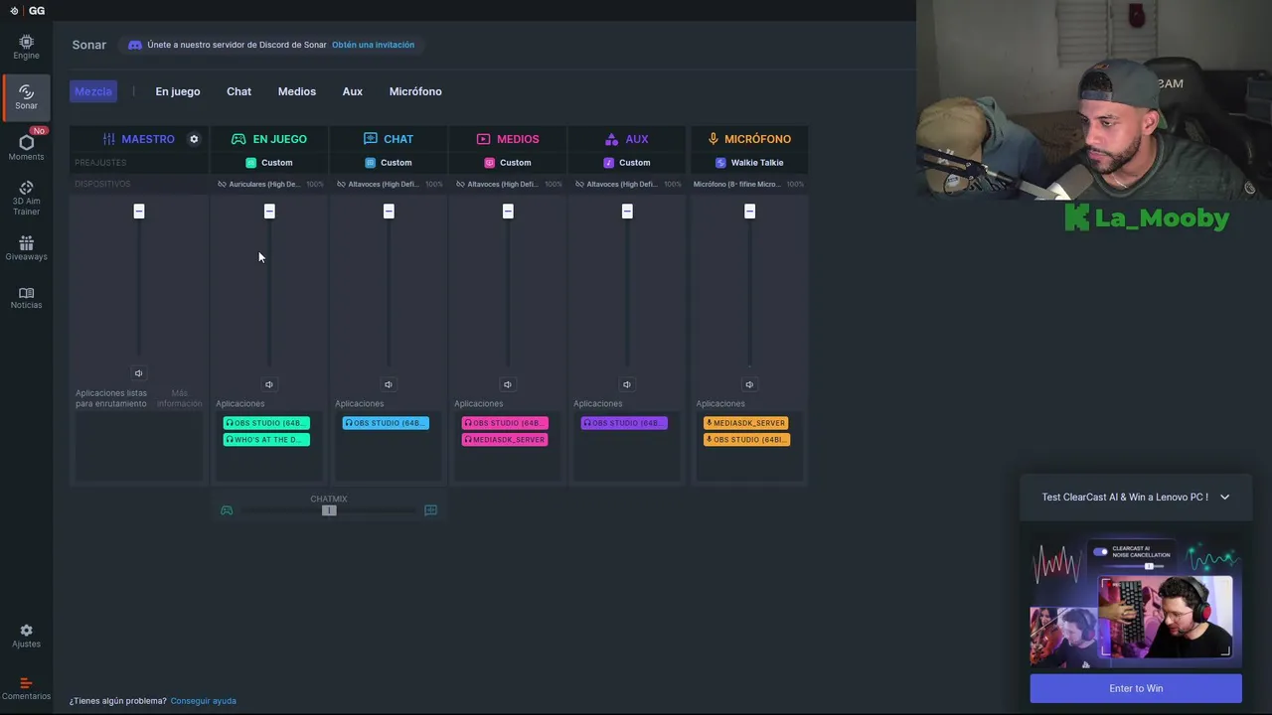The height and width of the screenshot is (715, 1272).
Task: Switch to the Chat tab
Action: [x=238, y=91]
